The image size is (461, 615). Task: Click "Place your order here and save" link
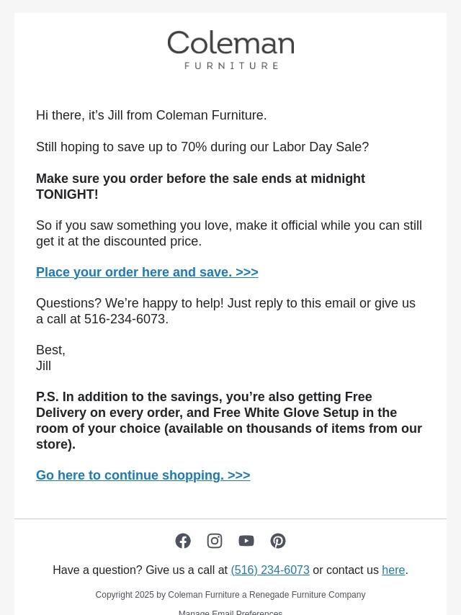pyautogui.click(x=147, y=272)
